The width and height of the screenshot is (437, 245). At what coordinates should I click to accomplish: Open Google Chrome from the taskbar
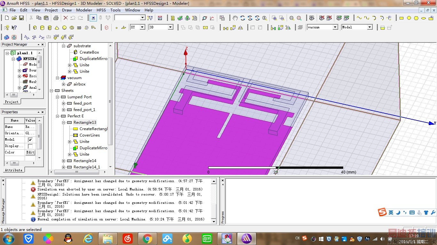click(147, 238)
